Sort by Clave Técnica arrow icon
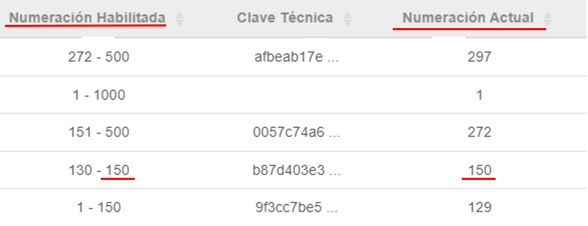 348,19
